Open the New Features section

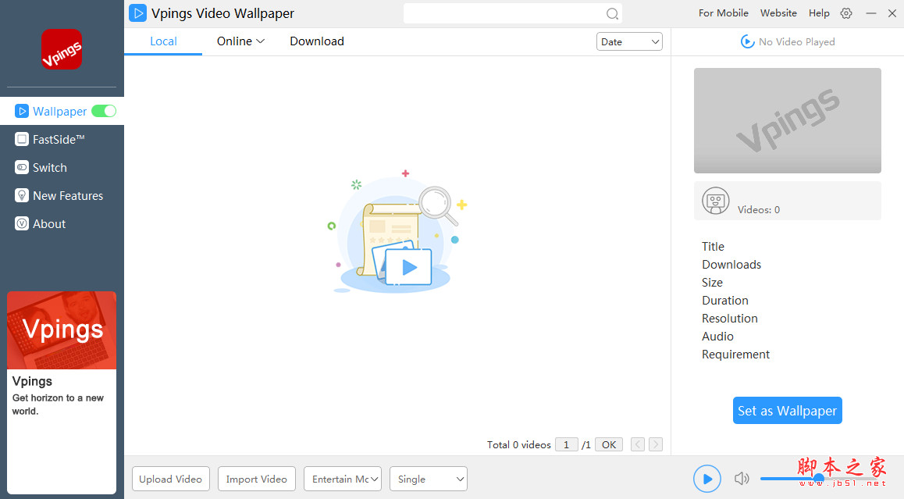pyautogui.click(x=68, y=195)
